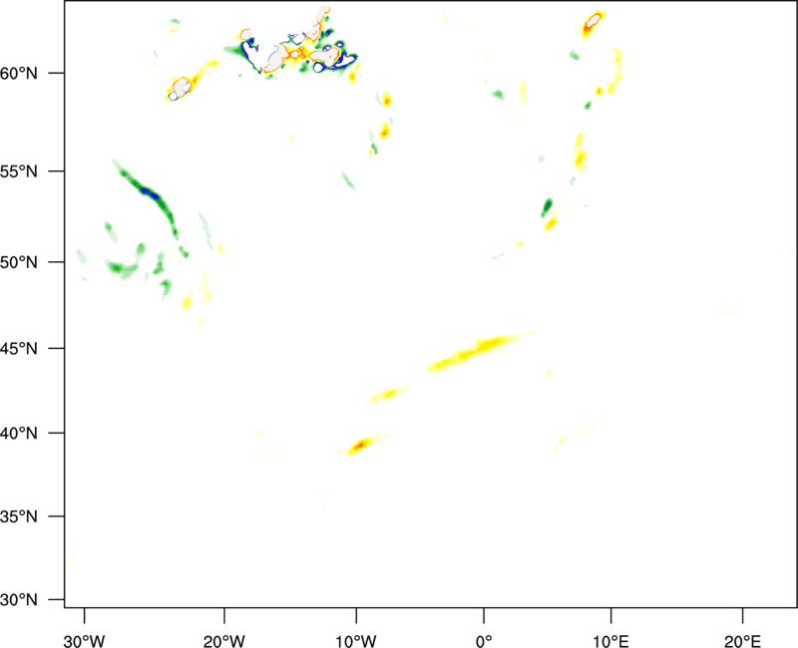
Task: Click the 10°E longitude label
Action: point(610,641)
